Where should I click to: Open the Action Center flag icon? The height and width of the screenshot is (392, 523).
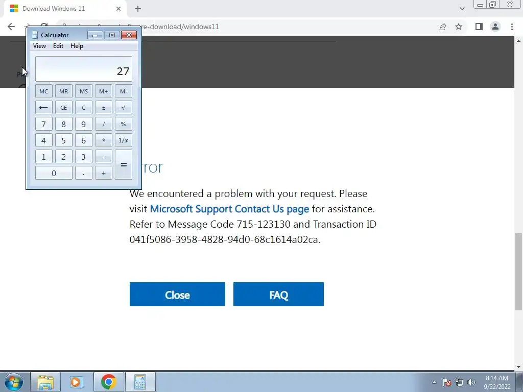pos(447,382)
